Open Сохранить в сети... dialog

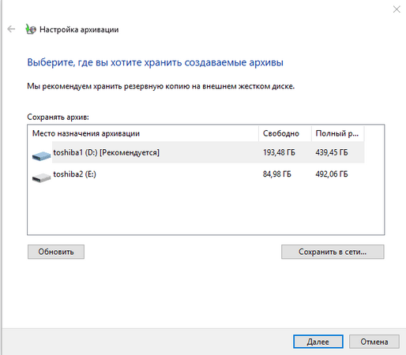(x=333, y=252)
